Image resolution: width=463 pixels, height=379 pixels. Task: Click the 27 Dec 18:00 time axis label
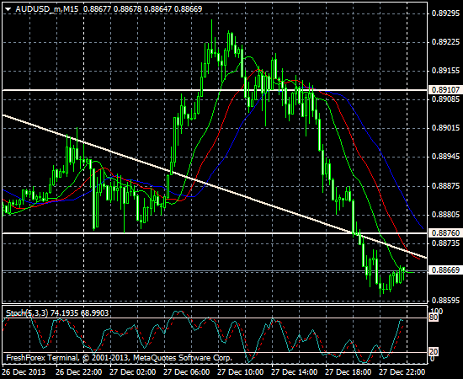point(349,371)
